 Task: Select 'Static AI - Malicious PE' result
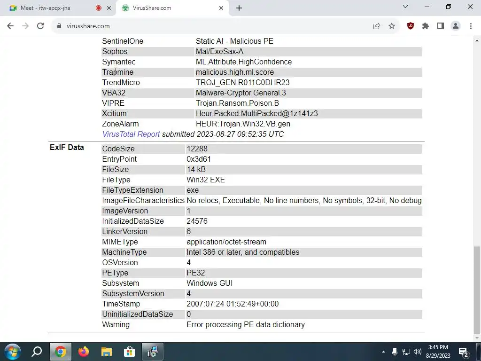pyautogui.click(x=235, y=41)
